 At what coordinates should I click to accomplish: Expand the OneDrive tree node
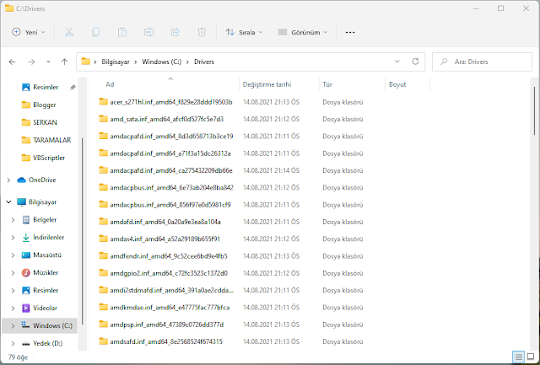coord(8,180)
